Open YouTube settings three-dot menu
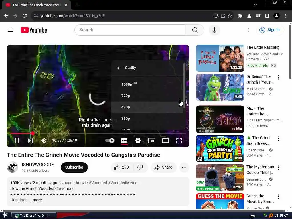The height and width of the screenshot is (219, 292). [x=248, y=30]
